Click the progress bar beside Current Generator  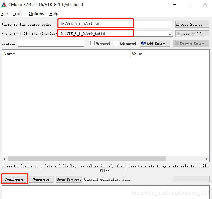pyautogui.click(x=191, y=179)
